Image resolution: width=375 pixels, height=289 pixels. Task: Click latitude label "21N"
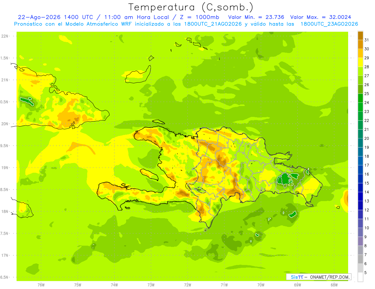click(5, 80)
